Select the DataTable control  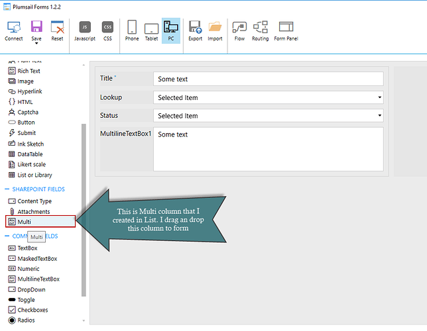pyautogui.click(x=26, y=154)
